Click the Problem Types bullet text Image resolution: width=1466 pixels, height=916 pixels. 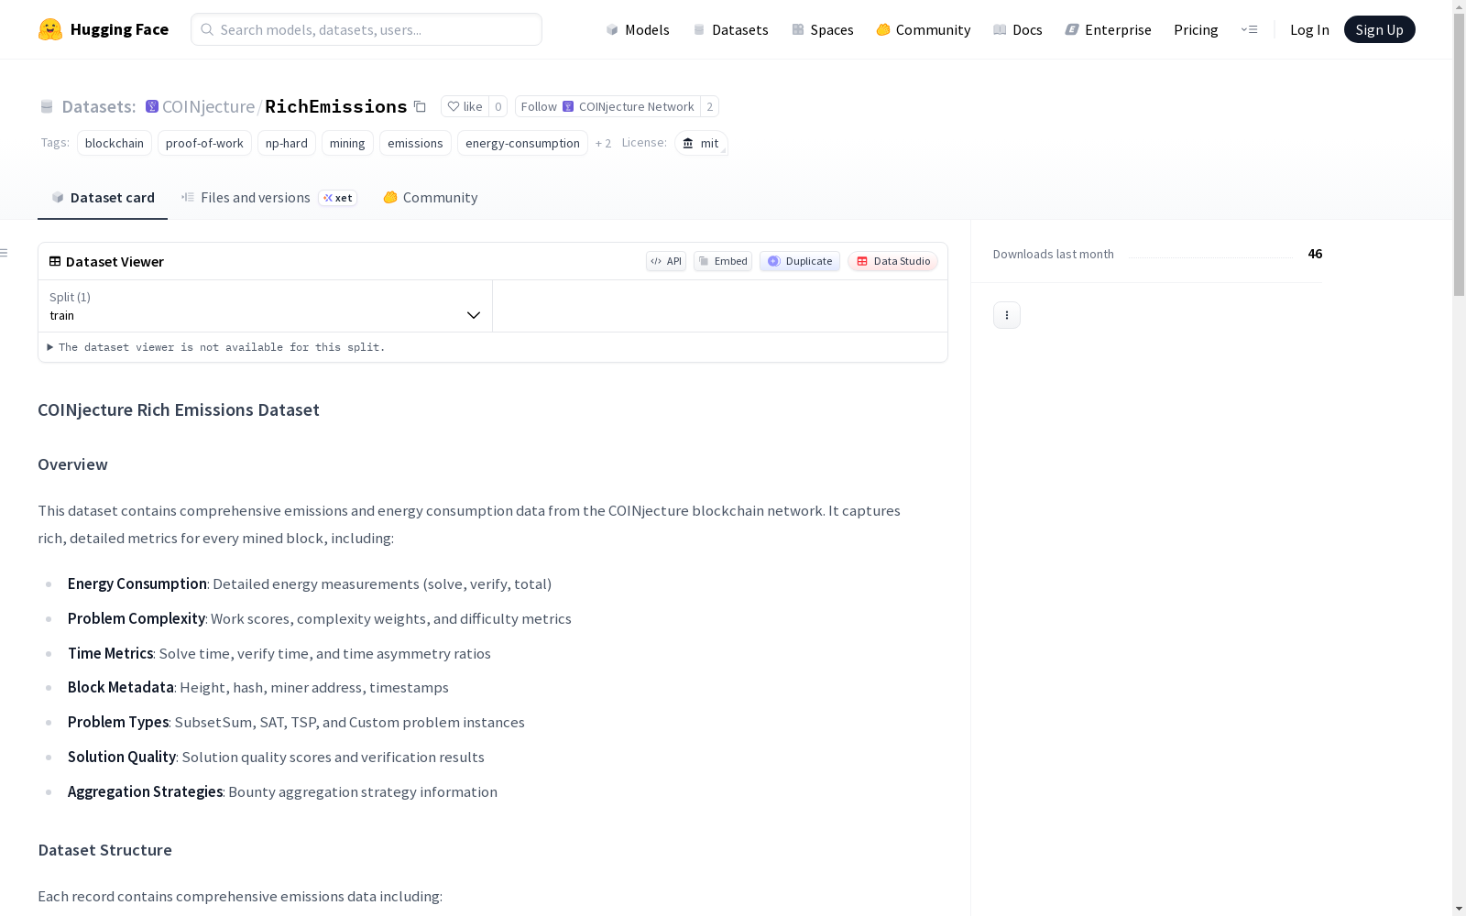pos(296,722)
